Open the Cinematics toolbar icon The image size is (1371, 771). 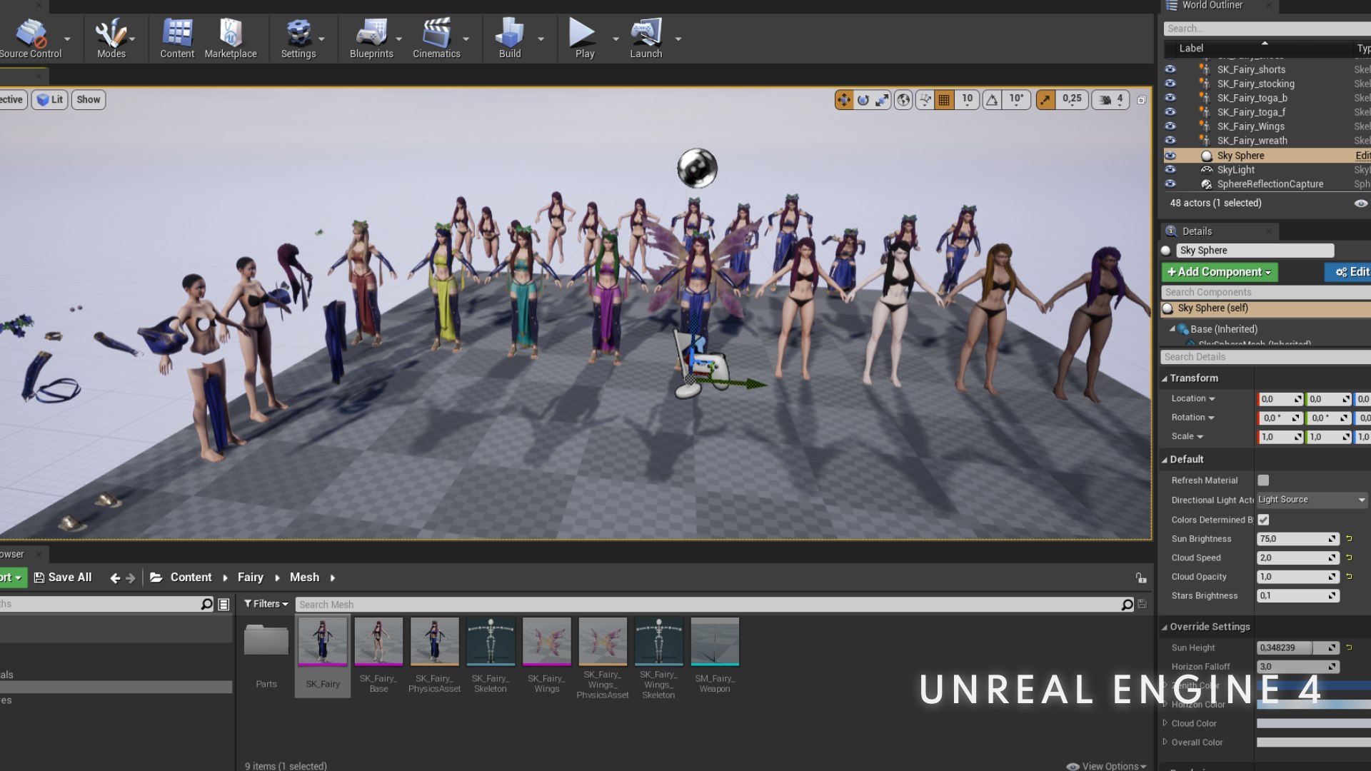(x=436, y=39)
